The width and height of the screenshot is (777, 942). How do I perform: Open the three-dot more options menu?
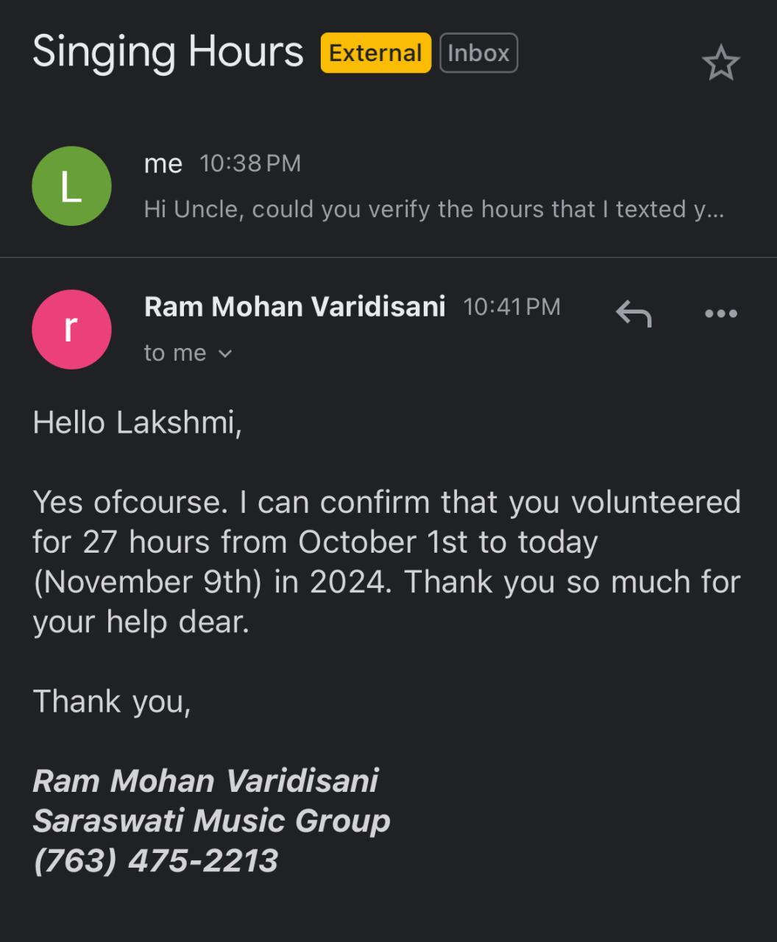click(720, 314)
